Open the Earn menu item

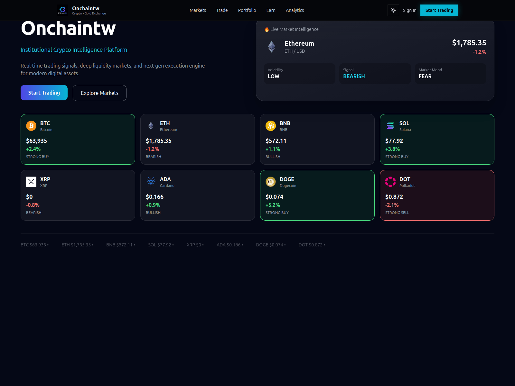tap(271, 10)
